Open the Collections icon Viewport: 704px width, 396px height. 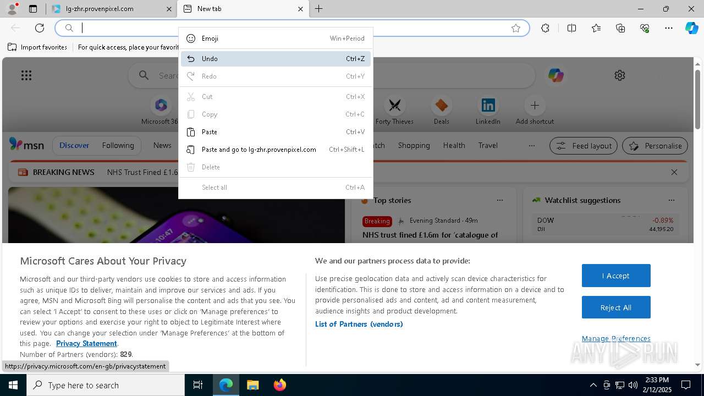[620, 28]
